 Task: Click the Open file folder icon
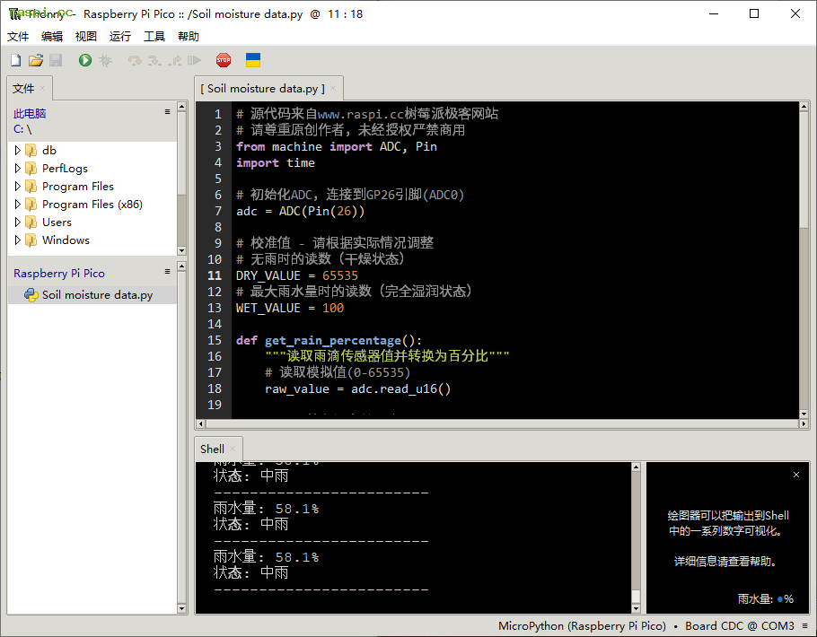tap(35, 60)
